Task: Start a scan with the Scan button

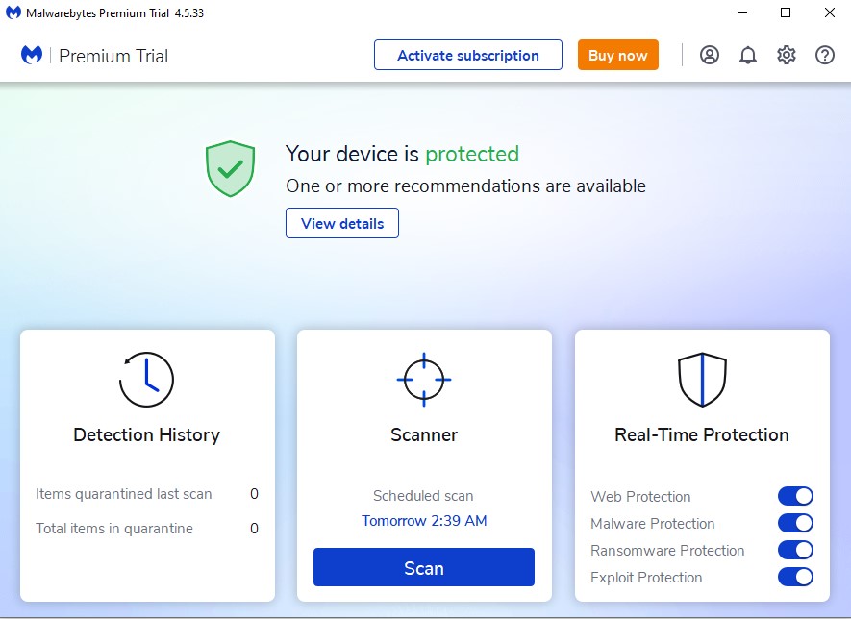Action: pos(424,567)
